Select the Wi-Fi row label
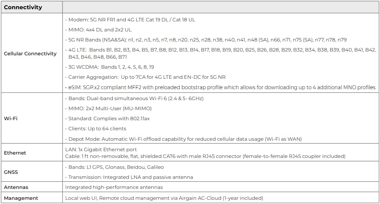Image resolution: width=380 pixels, height=204 pixels. 11,119
